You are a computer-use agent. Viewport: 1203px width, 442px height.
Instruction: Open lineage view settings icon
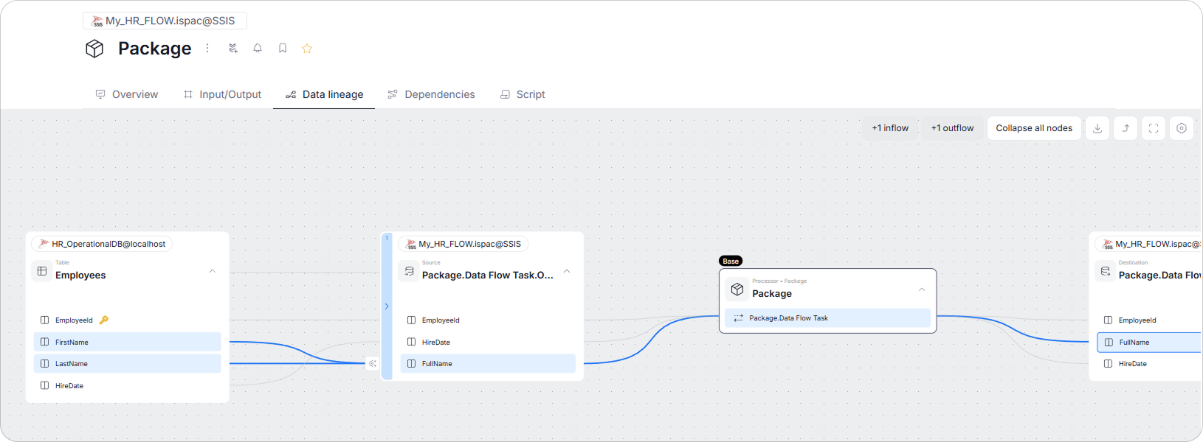(1182, 128)
